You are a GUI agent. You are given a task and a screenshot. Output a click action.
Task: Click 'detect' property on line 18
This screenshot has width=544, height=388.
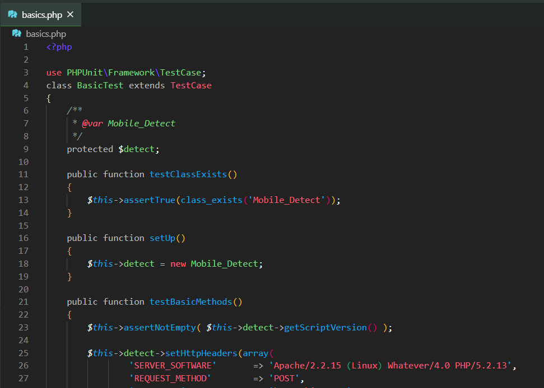(x=139, y=264)
